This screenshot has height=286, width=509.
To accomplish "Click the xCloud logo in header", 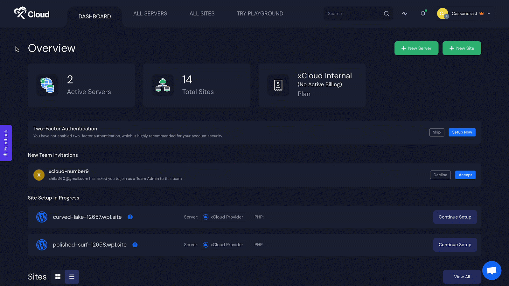I will click(32, 13).
